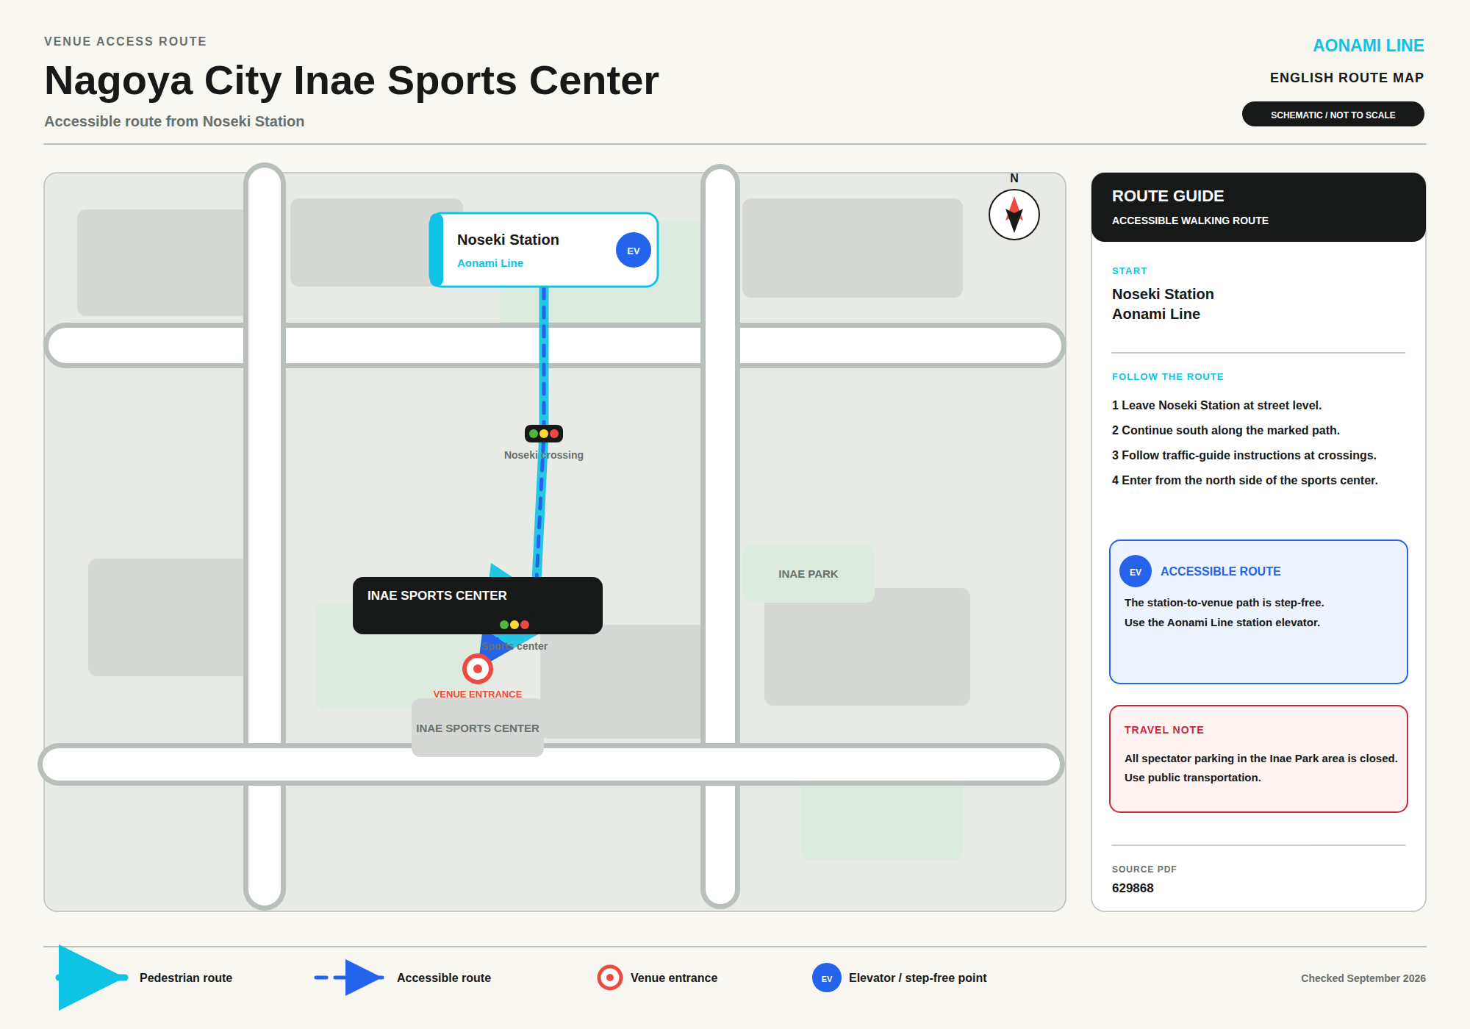
Task: Click the red venue entrance marker on map
Action: [478, 669]
